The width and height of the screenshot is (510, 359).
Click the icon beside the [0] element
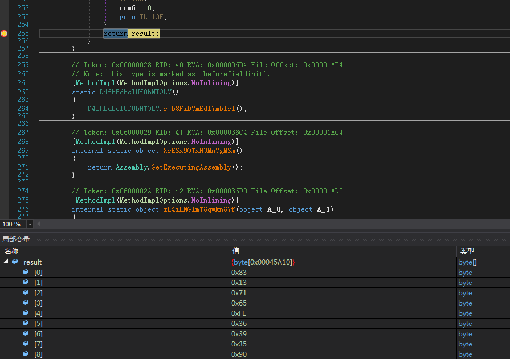tap(26, 272)
